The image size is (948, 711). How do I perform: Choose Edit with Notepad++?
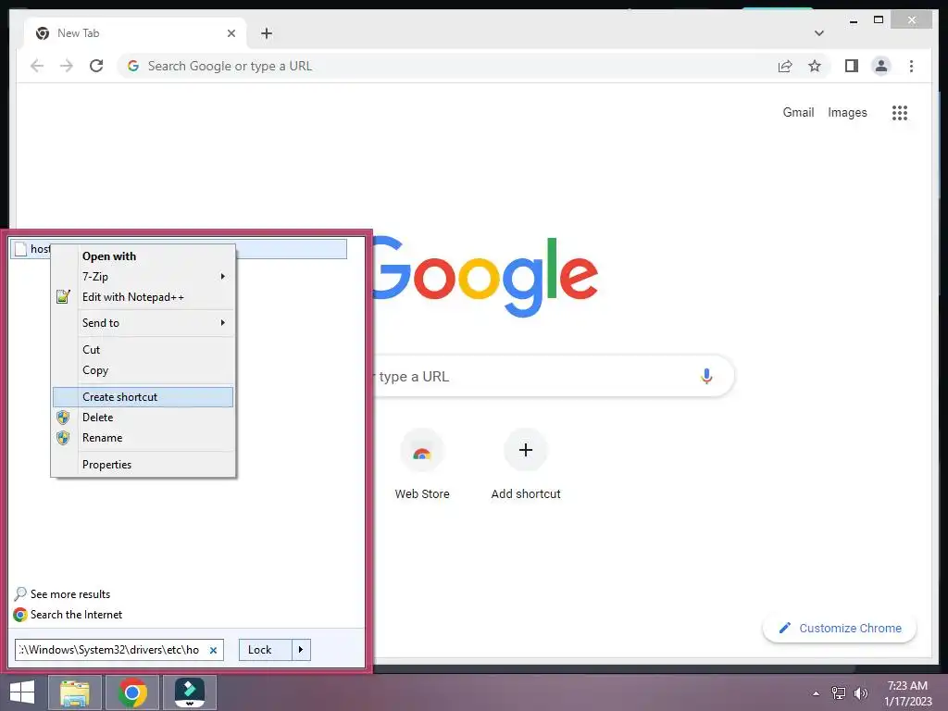click(x=143, y=297)
